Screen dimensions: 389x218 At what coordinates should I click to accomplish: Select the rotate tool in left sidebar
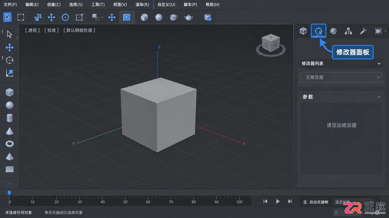click(x=10, y=60)
